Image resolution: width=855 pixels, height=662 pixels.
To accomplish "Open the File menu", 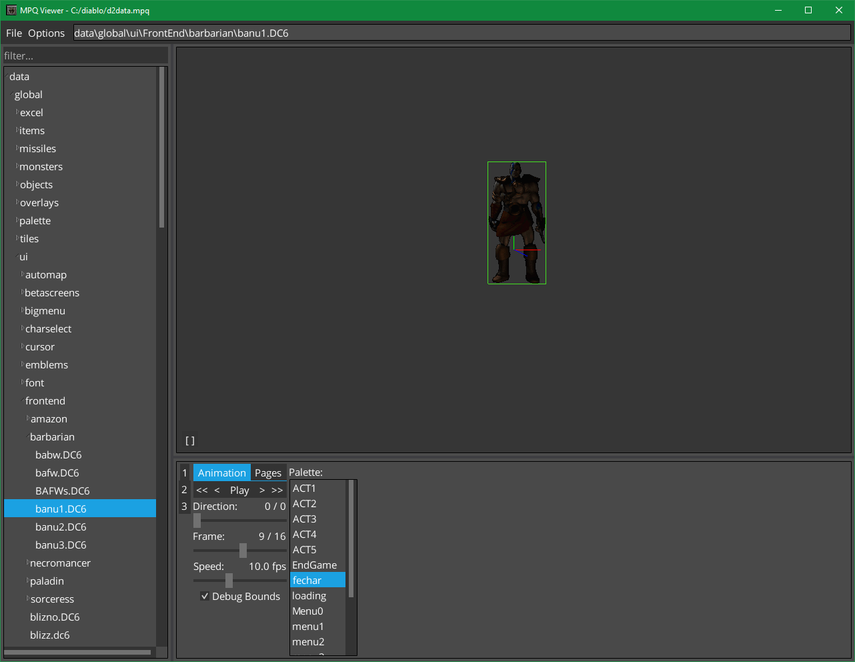I will [14, 33].
